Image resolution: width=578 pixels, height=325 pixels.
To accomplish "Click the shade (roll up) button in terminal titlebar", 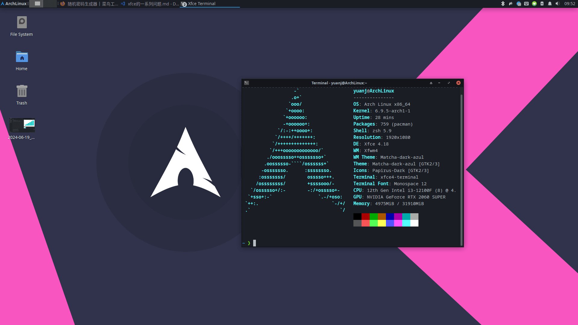I will click(x=431, y=83).
